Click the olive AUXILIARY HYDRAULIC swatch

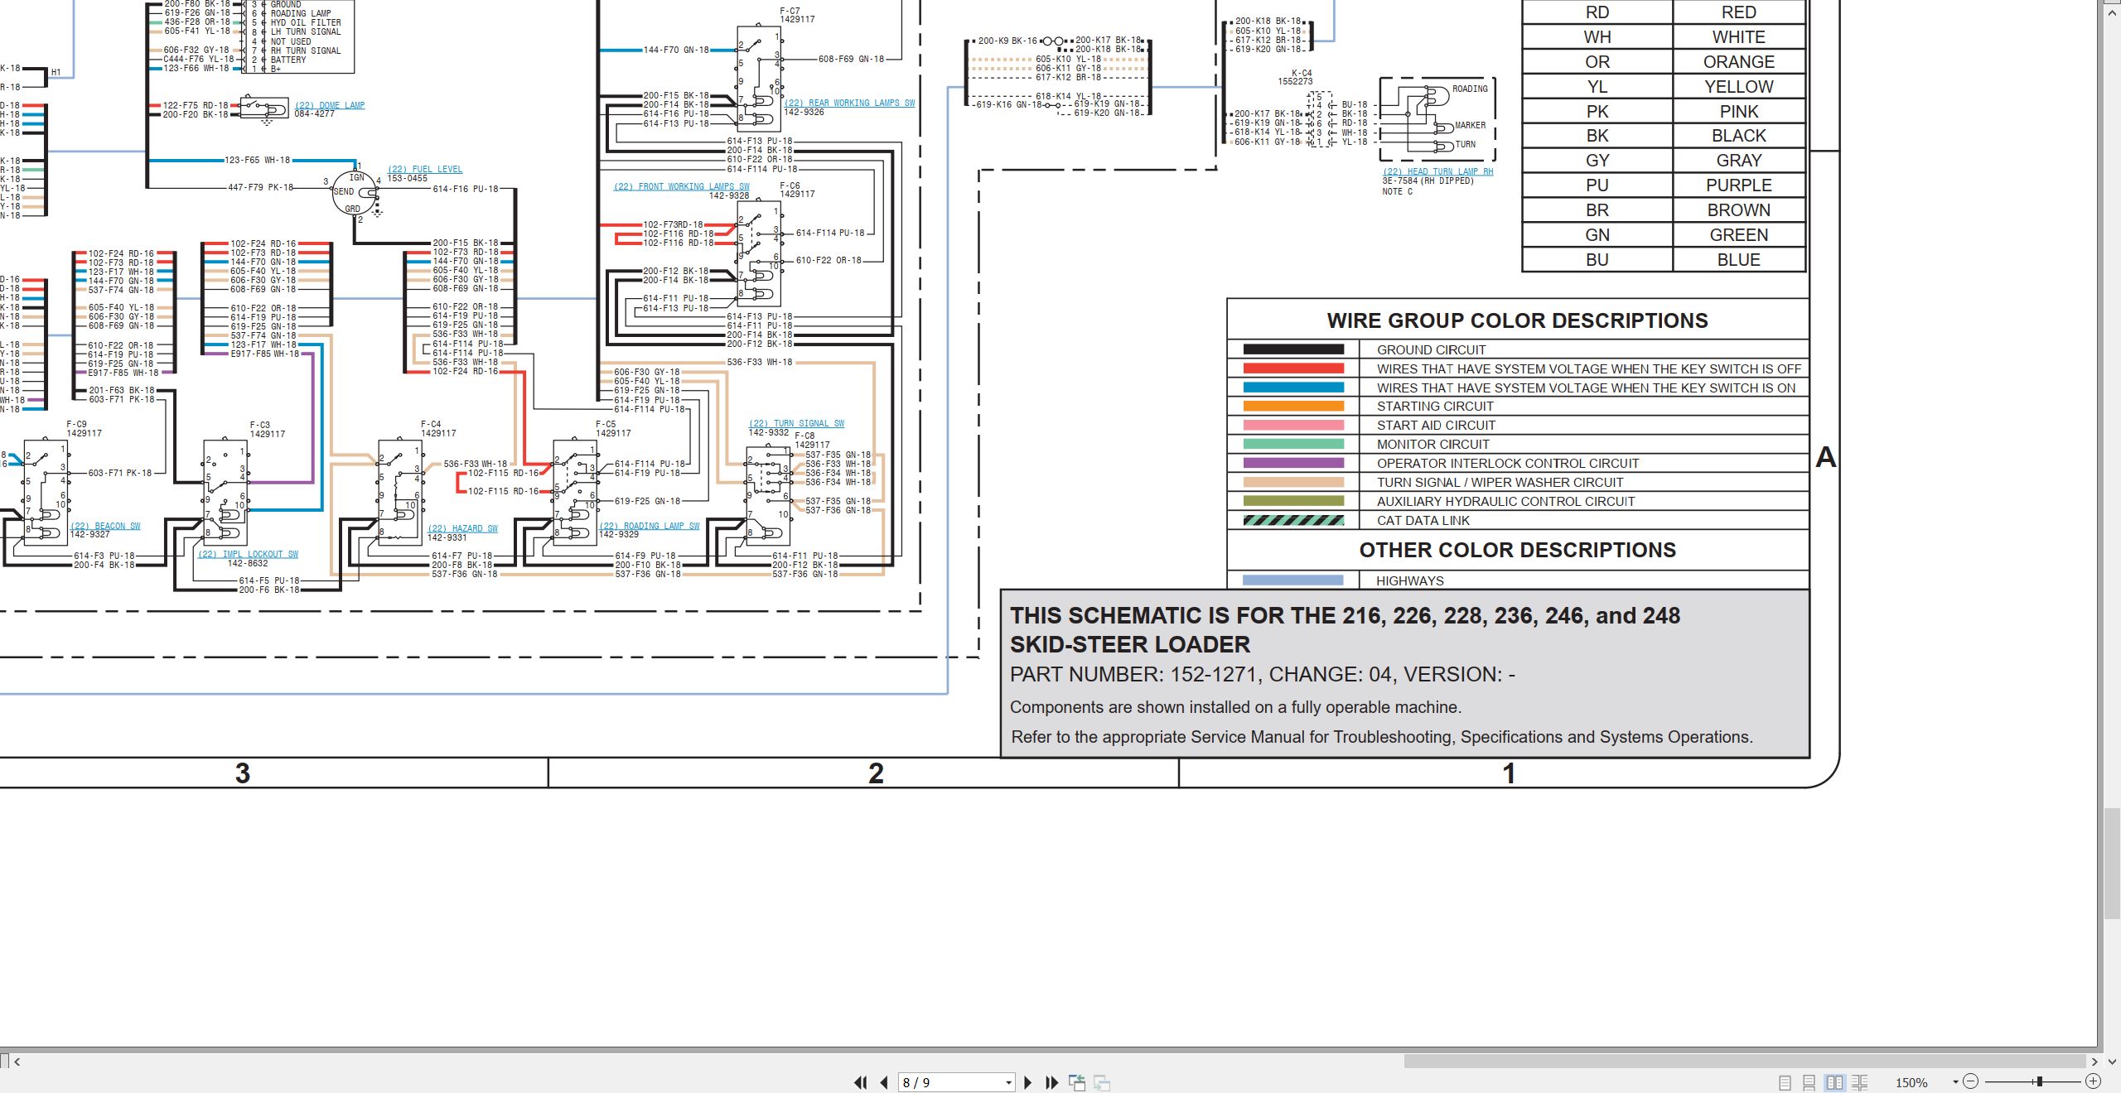tap(1293, 501)
